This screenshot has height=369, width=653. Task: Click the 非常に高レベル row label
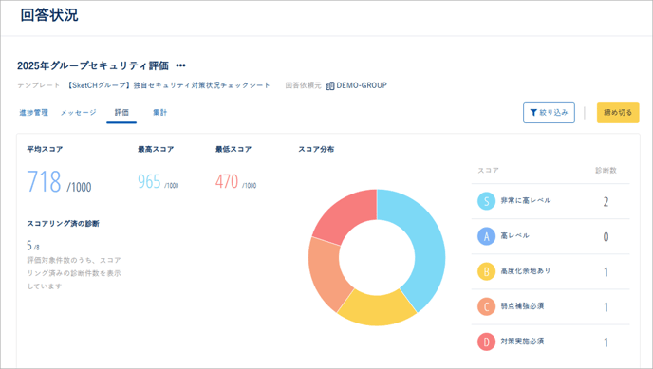[x=526, y=200]
